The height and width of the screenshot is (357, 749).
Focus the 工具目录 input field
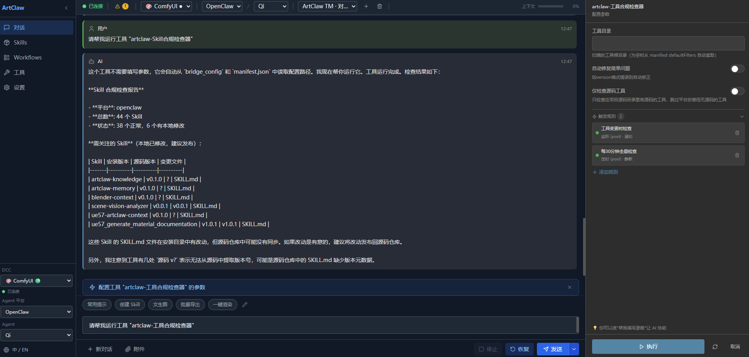point(668,43)
